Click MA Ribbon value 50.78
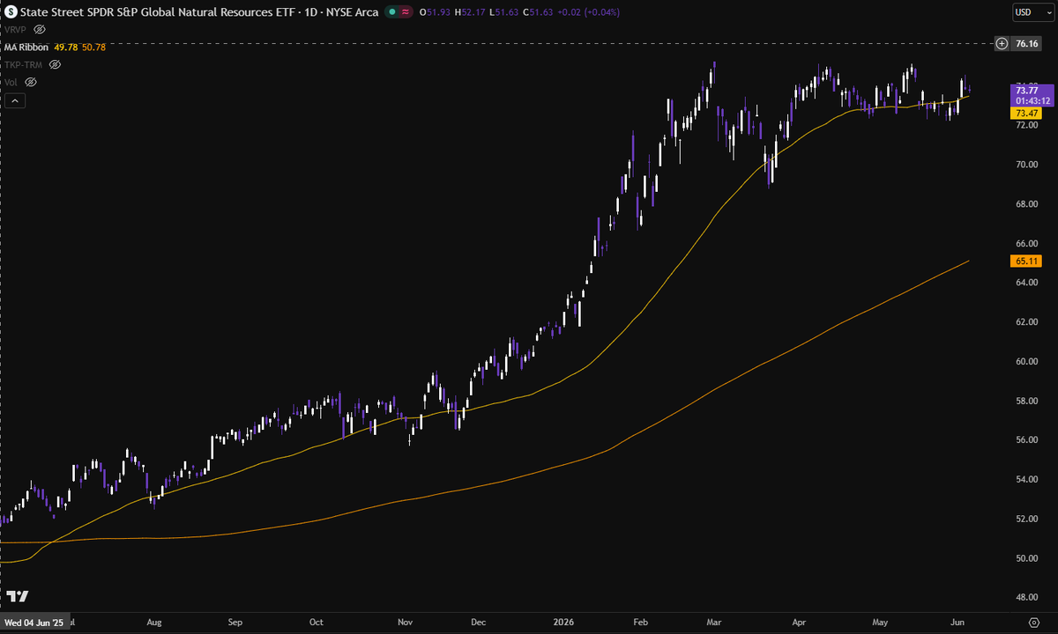 click(x=93, y=47)
